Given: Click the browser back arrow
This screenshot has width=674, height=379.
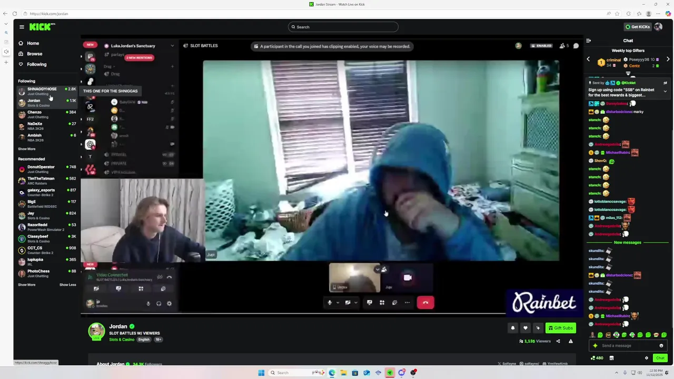Looking at the screenshot, I should (x=6, y=14).
